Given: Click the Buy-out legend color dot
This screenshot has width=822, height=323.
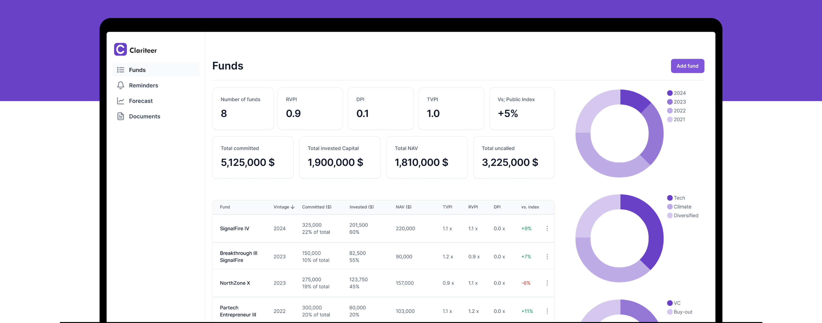Looking at the screenshot, I should point(670,312).
